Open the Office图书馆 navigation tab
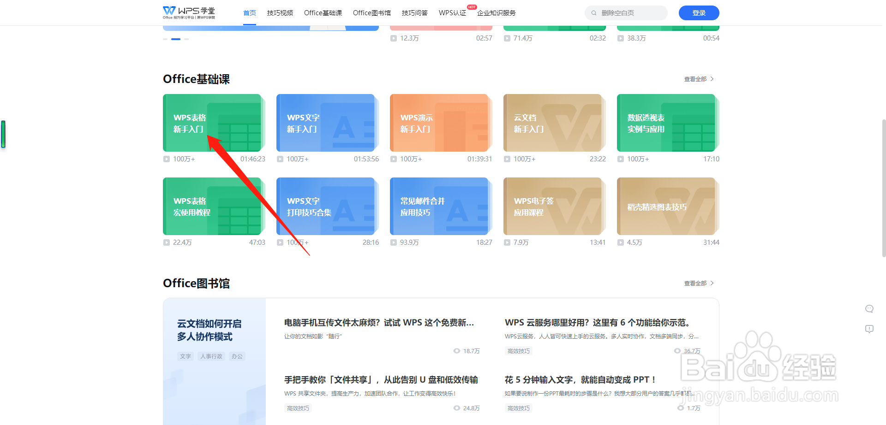Screen dimensions: 886x425 click(x=372, y=13)
